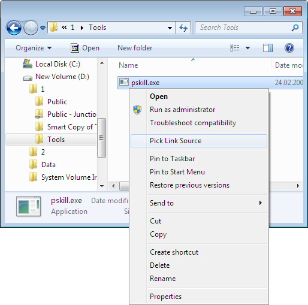The width and height of the screenshot is (308, 305).
Task: Click the change view icon in toolbar
Action: coord(235,48)
